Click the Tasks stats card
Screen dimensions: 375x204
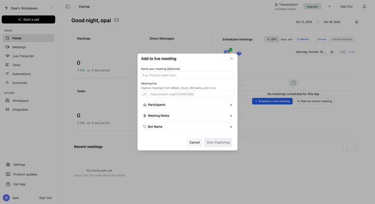click(105, 107)
